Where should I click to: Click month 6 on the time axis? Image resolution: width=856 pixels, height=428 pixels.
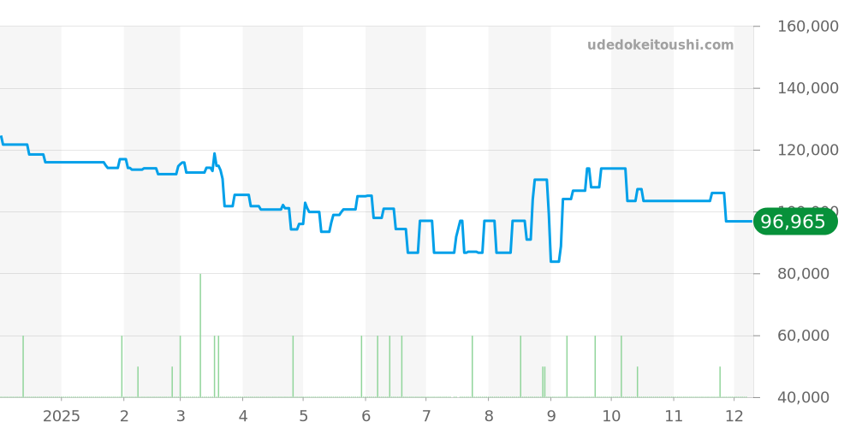click(366, 416)
